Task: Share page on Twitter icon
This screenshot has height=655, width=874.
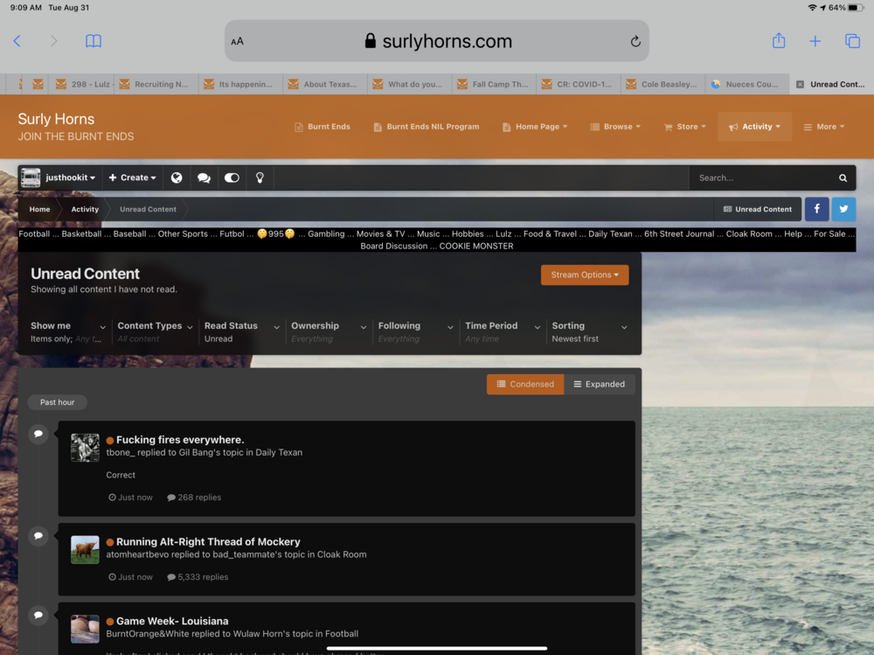Action: pos(843,209)
